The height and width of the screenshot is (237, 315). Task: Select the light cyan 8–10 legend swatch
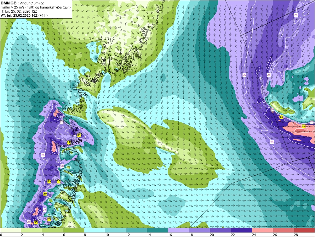(x=94, y=230)
